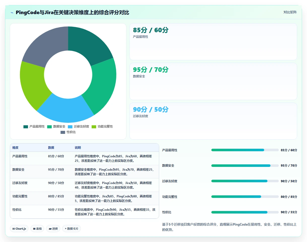
Task: Click the 产品易用性 progress bar
Action: [x=245, y=150]
